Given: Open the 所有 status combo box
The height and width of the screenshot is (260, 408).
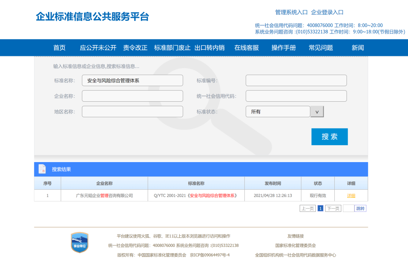Looking at the screenshot, I should tap(278, 111).
